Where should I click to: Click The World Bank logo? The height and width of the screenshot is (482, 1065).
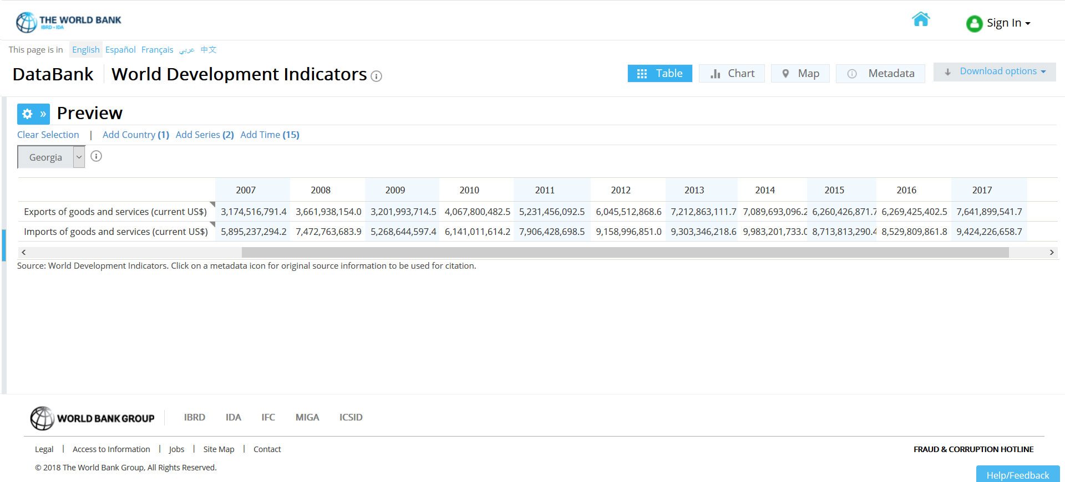click(x=69, y=22)
